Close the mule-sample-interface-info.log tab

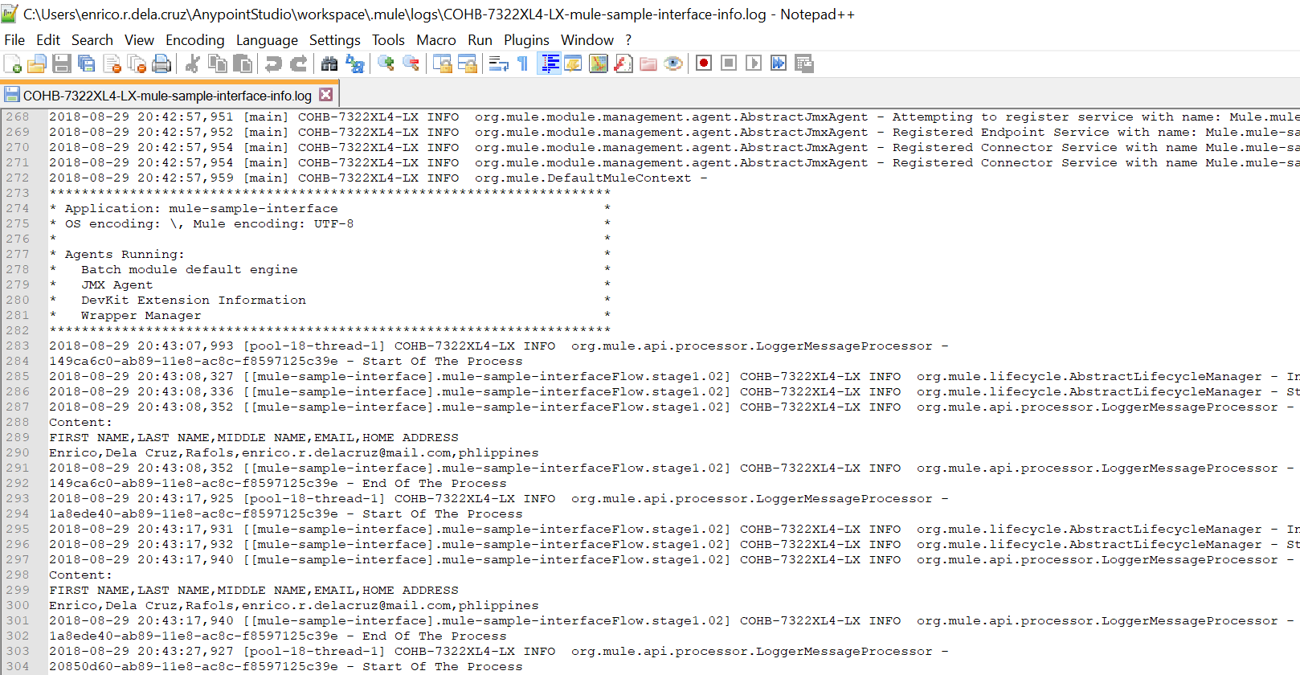point(325,95)
